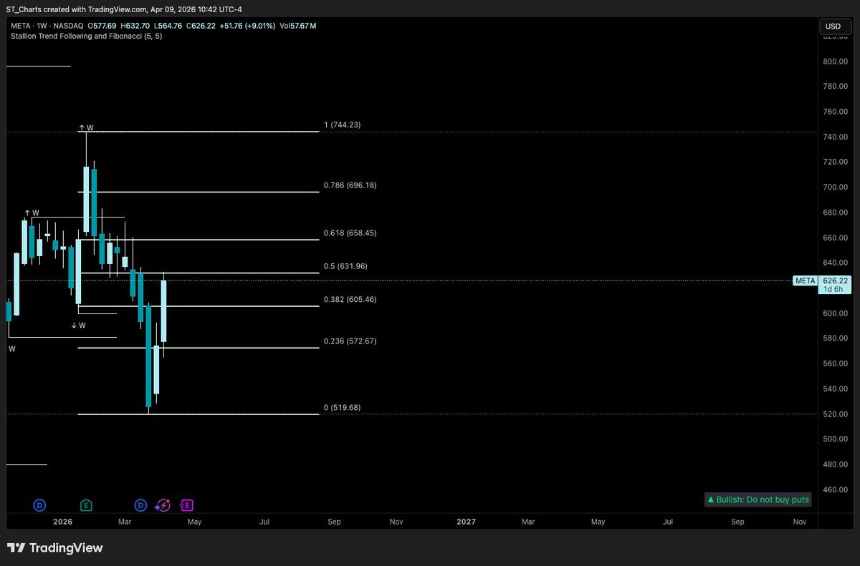
Task: Click the 1 (744.23) Fibonacci label
Action: (342, 125)
